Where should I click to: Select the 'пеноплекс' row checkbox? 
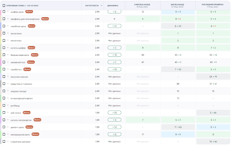pos(4,33)
